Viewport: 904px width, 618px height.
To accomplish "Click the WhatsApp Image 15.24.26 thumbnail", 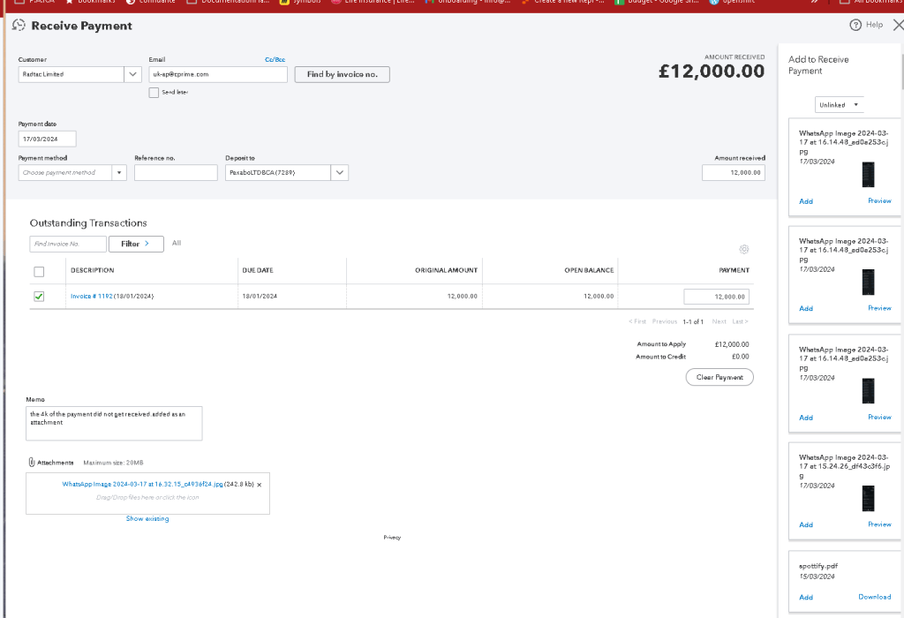I will point(869,498).
